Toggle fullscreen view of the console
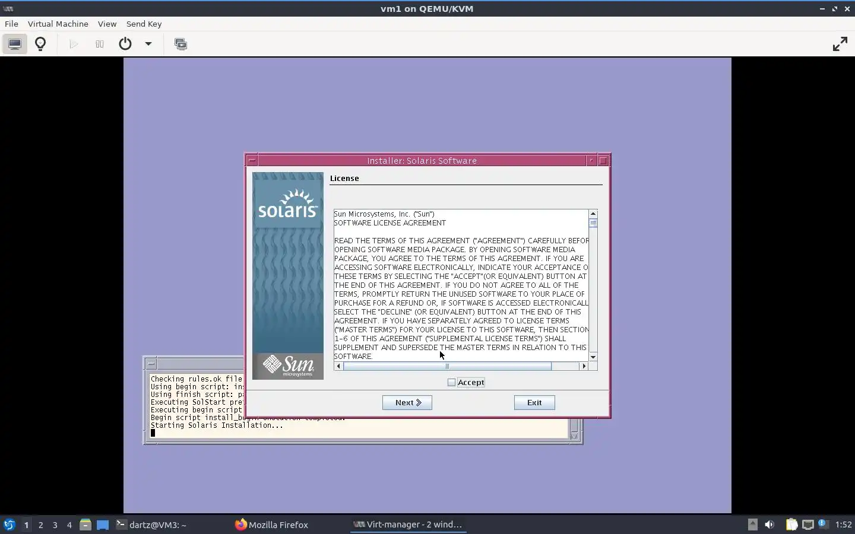The width and height of the screenshot is (855, 534). pyautogui.click(x=840, y=44)
